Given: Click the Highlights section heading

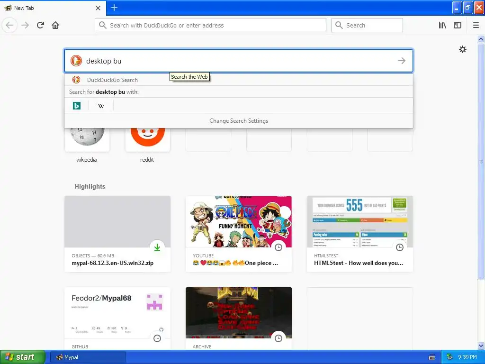Looking at the screenshot, I should [90, 186].
